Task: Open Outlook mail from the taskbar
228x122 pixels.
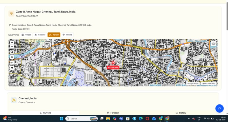Action: tap(154, 119)
